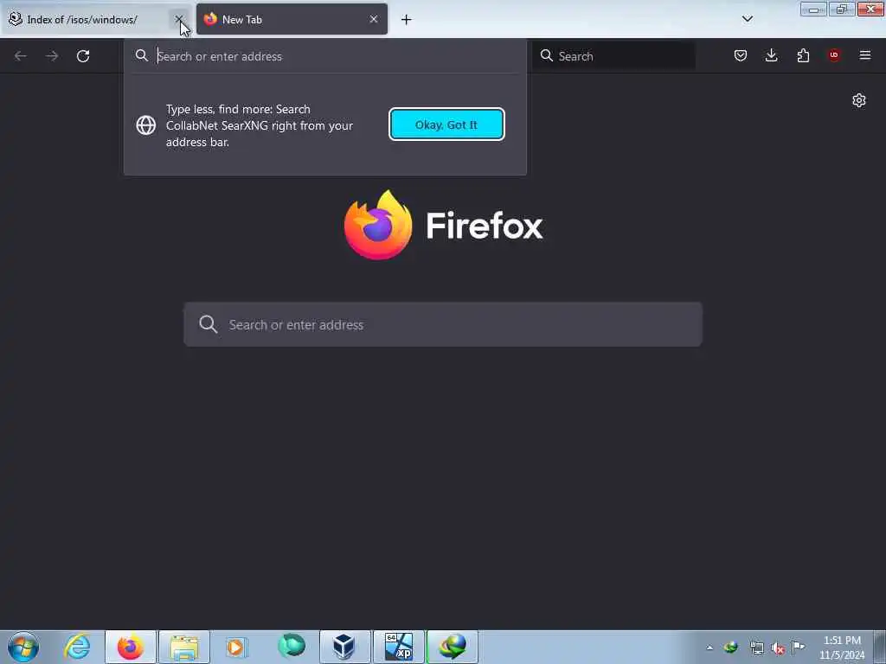The width and height of the screenshot is (886, 664).
Task: Show hidden system tray icons
Action: point(709,648)
